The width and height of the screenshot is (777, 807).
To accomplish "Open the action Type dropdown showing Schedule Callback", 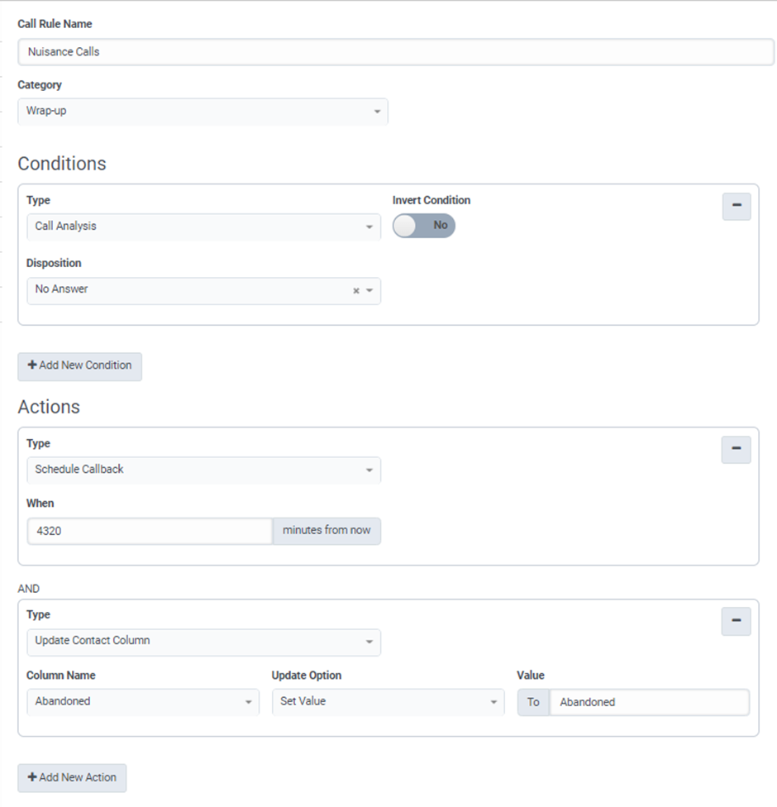I will pos(203,470).
